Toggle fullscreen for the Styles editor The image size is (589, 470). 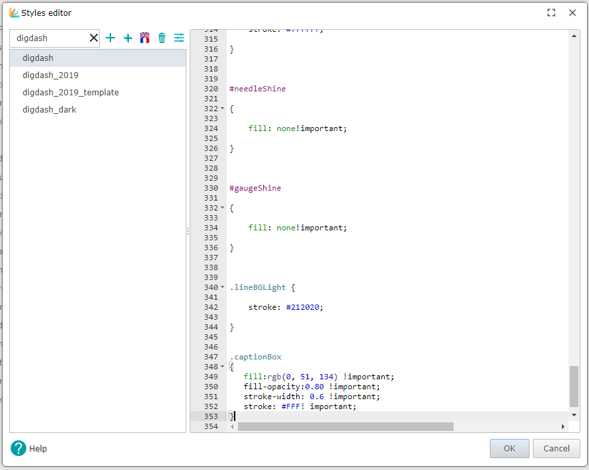pos(551,13)
